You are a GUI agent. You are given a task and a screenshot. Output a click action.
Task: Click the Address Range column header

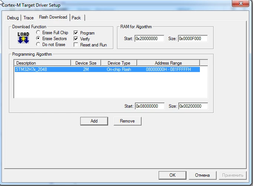coord(168,63)
